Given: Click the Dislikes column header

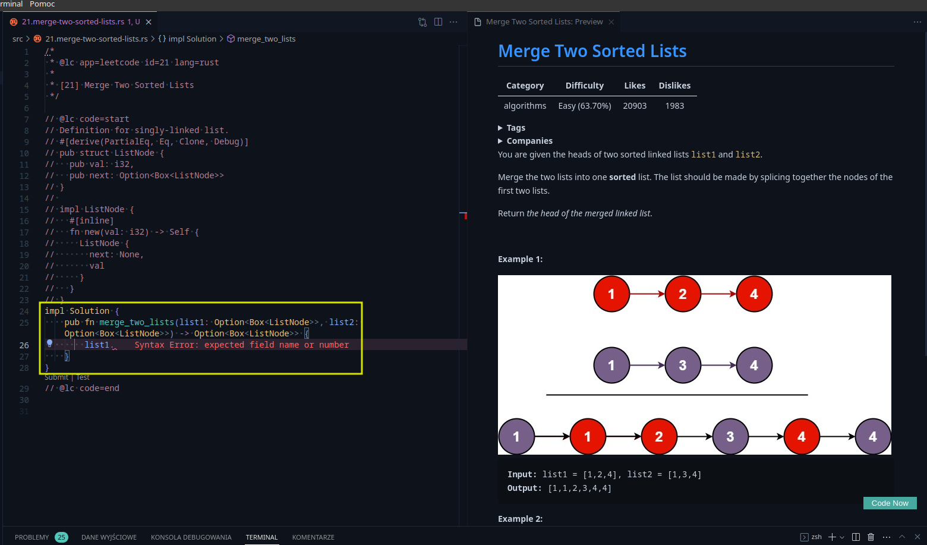Looking at the screenshot, I should pos(674,86).
